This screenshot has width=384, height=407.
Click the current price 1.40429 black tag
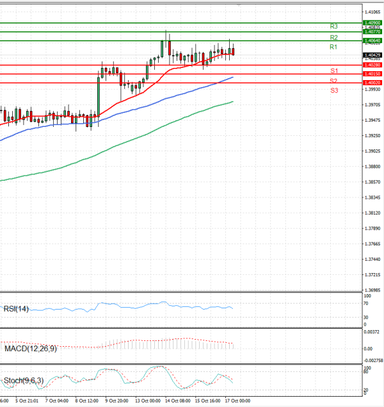point(372,55)
